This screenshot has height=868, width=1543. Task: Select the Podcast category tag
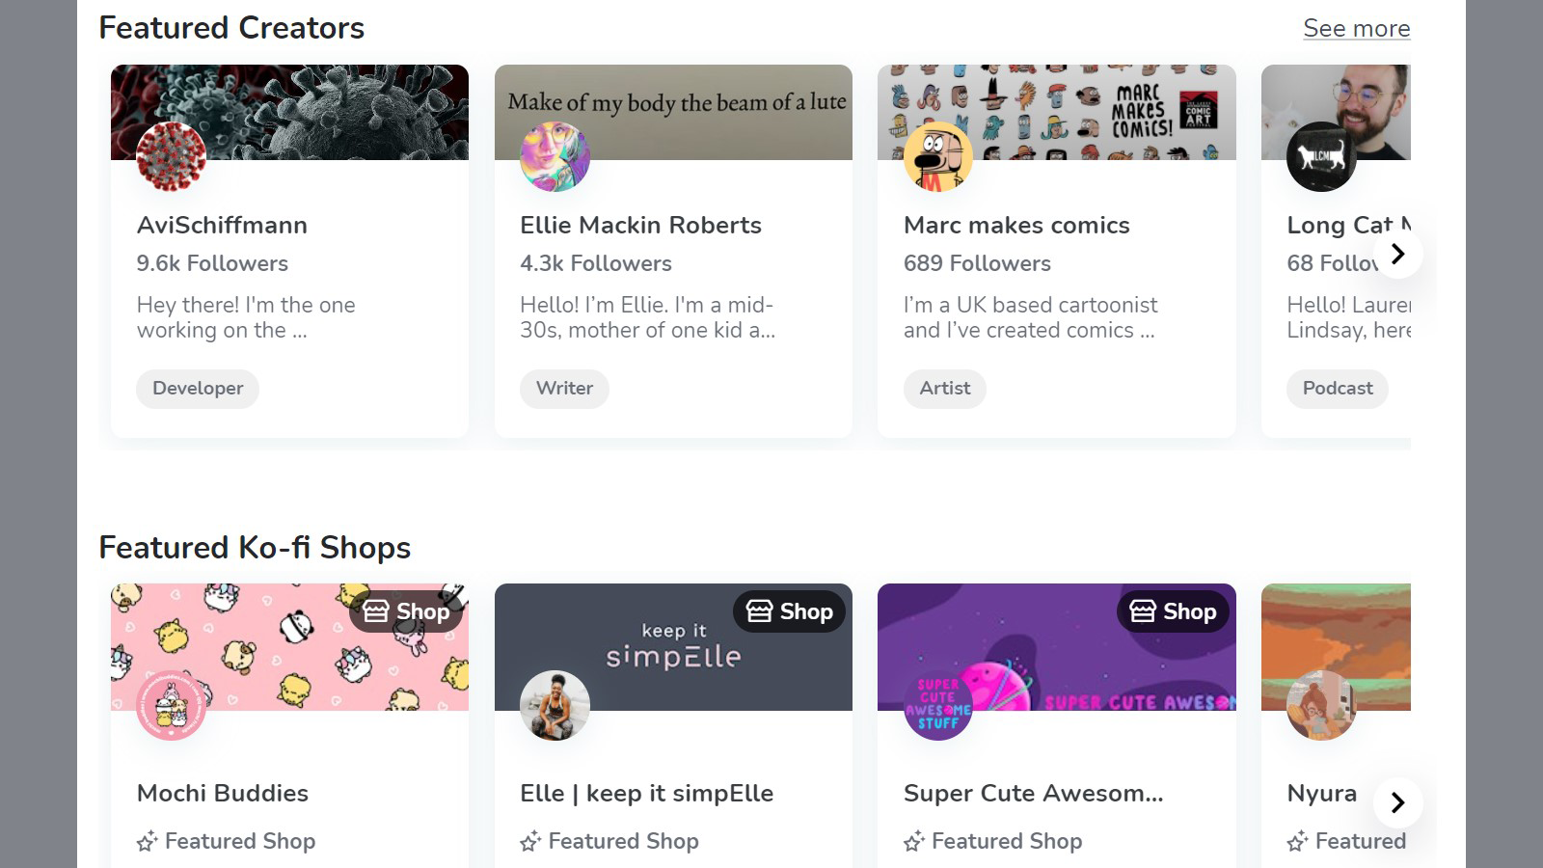tap(1337, 389)
